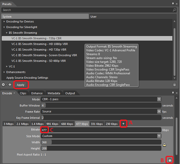
Task: Collapse Encoding for Silverlight category
Action: click(x=4, y=27)
